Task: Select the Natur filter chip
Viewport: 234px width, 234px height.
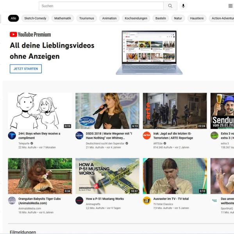Action: tap(178, 18)
